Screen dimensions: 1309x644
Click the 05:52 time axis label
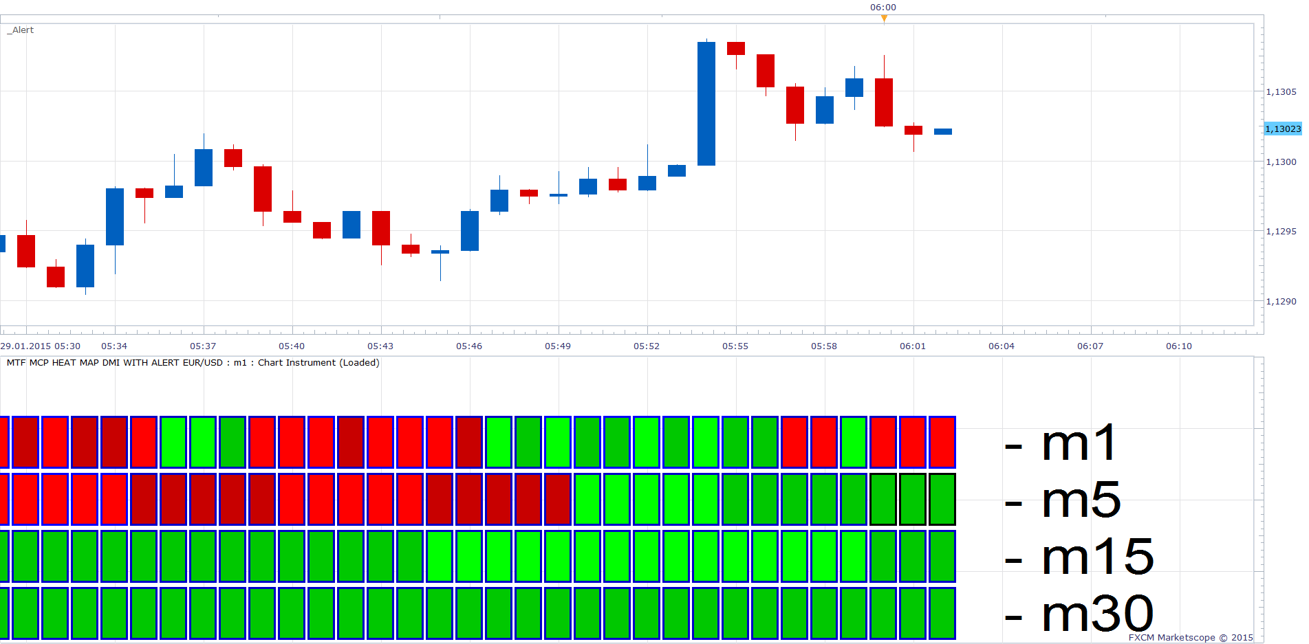647,346
